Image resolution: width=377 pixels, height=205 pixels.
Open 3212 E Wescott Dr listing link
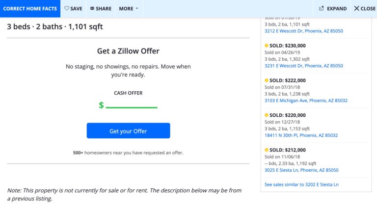coord(304,31)
